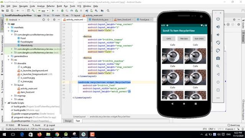
Task: Click the Back navigation arrow in toolbar
Action: coord(18,11)
